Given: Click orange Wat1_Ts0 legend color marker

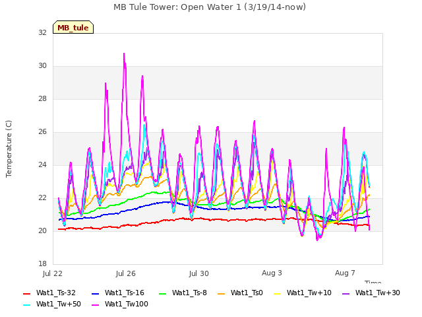Looking at the screenshot, I should pos(222,293).
